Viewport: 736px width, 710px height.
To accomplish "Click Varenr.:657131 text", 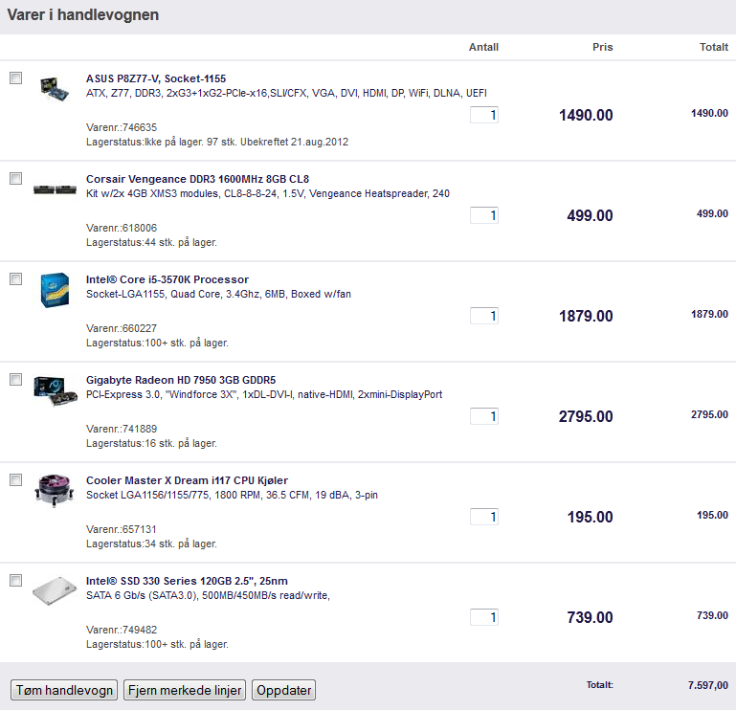I will tap(122, 529).
